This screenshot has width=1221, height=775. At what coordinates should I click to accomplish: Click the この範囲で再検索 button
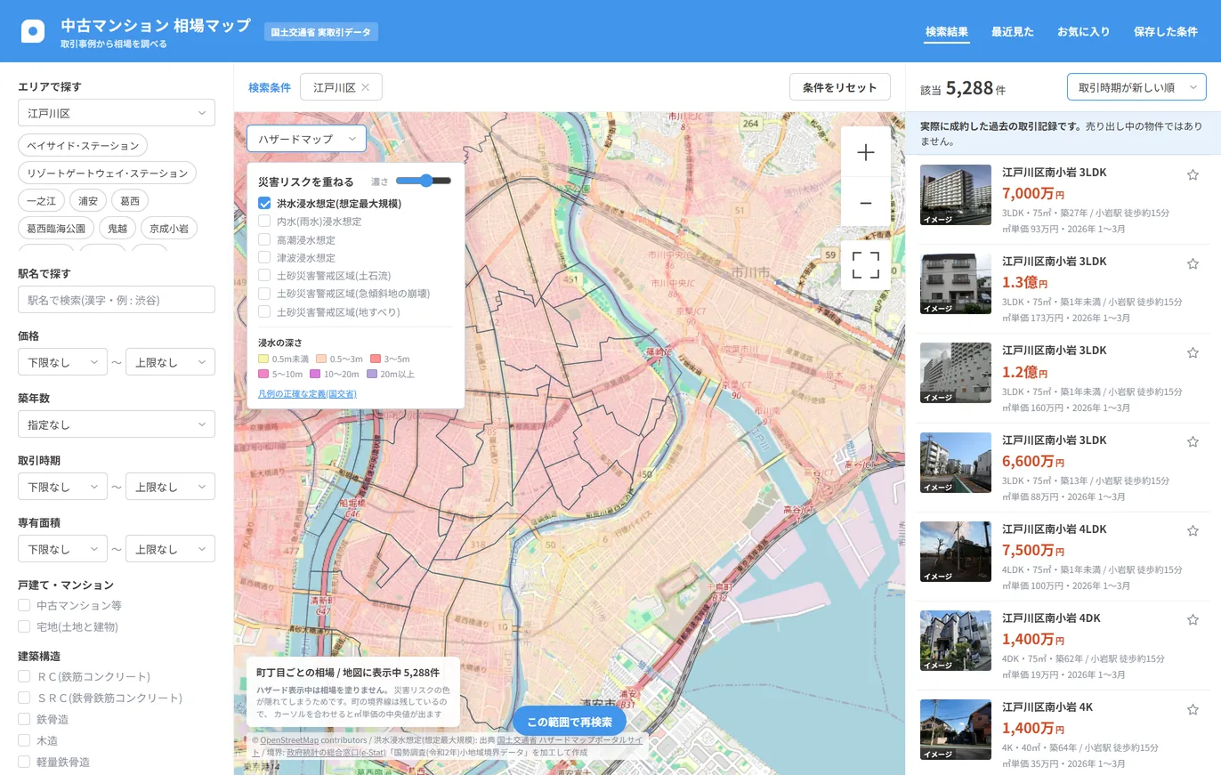point(570,722)
